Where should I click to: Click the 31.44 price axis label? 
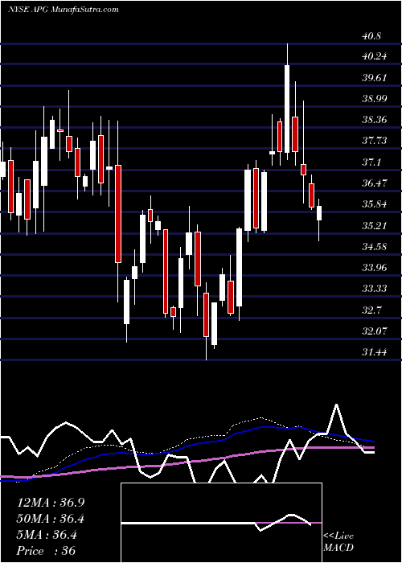coord(374,352)
